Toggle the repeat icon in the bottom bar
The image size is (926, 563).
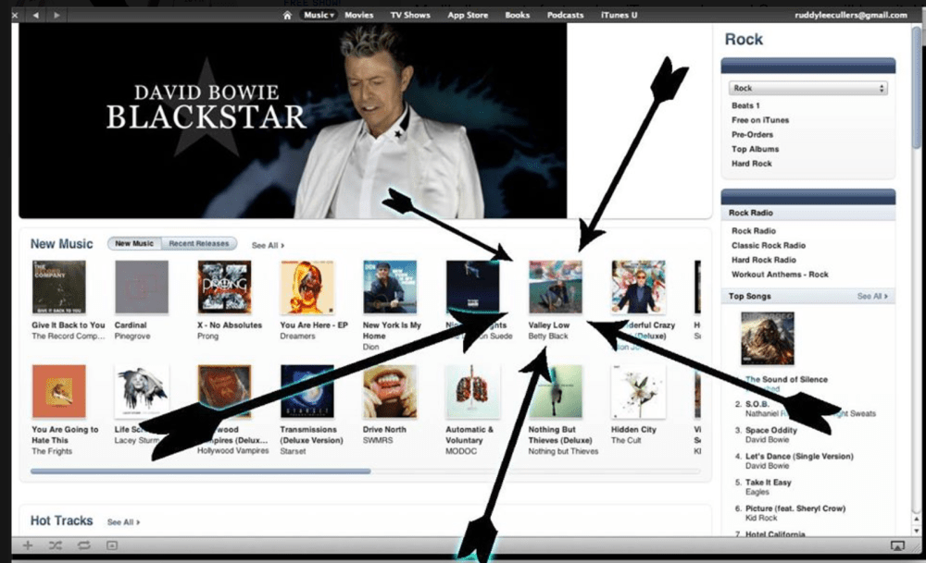[x=83, y=545]
